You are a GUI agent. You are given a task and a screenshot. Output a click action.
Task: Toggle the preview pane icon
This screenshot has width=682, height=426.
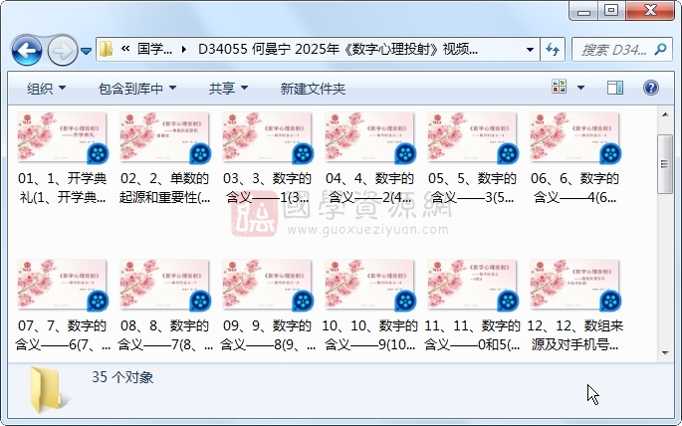coord(615,88)
